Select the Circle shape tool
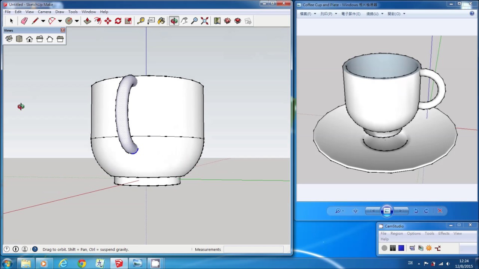This screenshot has width=479, height=269. click(69, 21)
